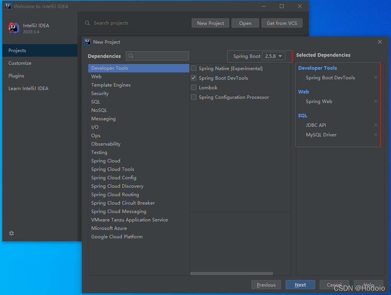The height and width of the screenshot is (295, 391).
Task: Click the Previous button
Action: [x=266, y=285]
